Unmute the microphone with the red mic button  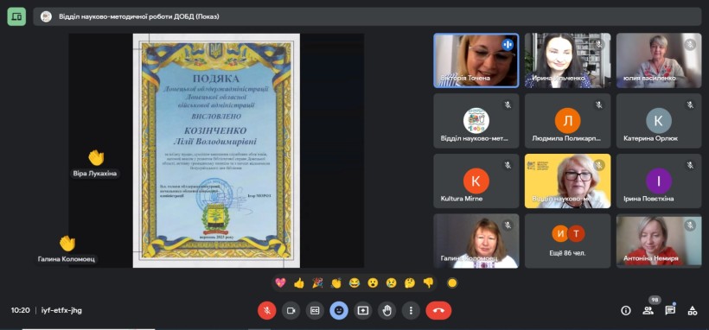[267, 310]
